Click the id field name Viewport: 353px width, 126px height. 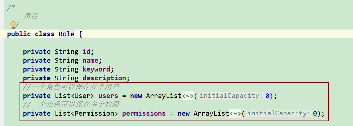[x=86, y=51]
